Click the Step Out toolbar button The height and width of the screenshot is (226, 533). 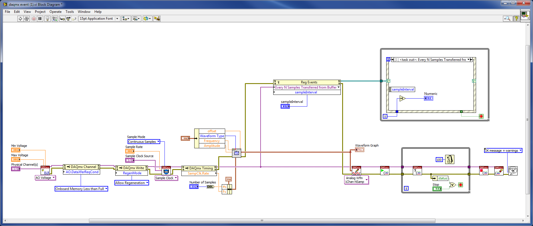[x=74, y=19]
